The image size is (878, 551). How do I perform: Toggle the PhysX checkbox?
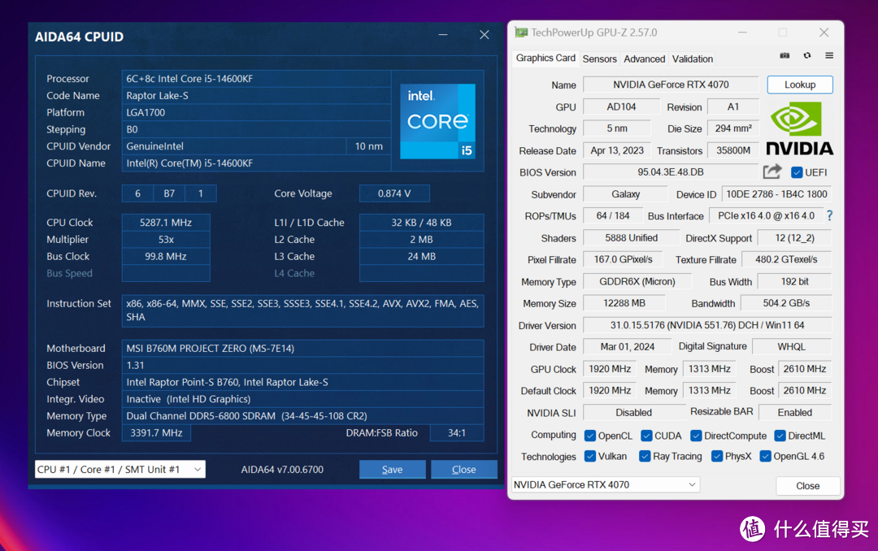[717, 457]
